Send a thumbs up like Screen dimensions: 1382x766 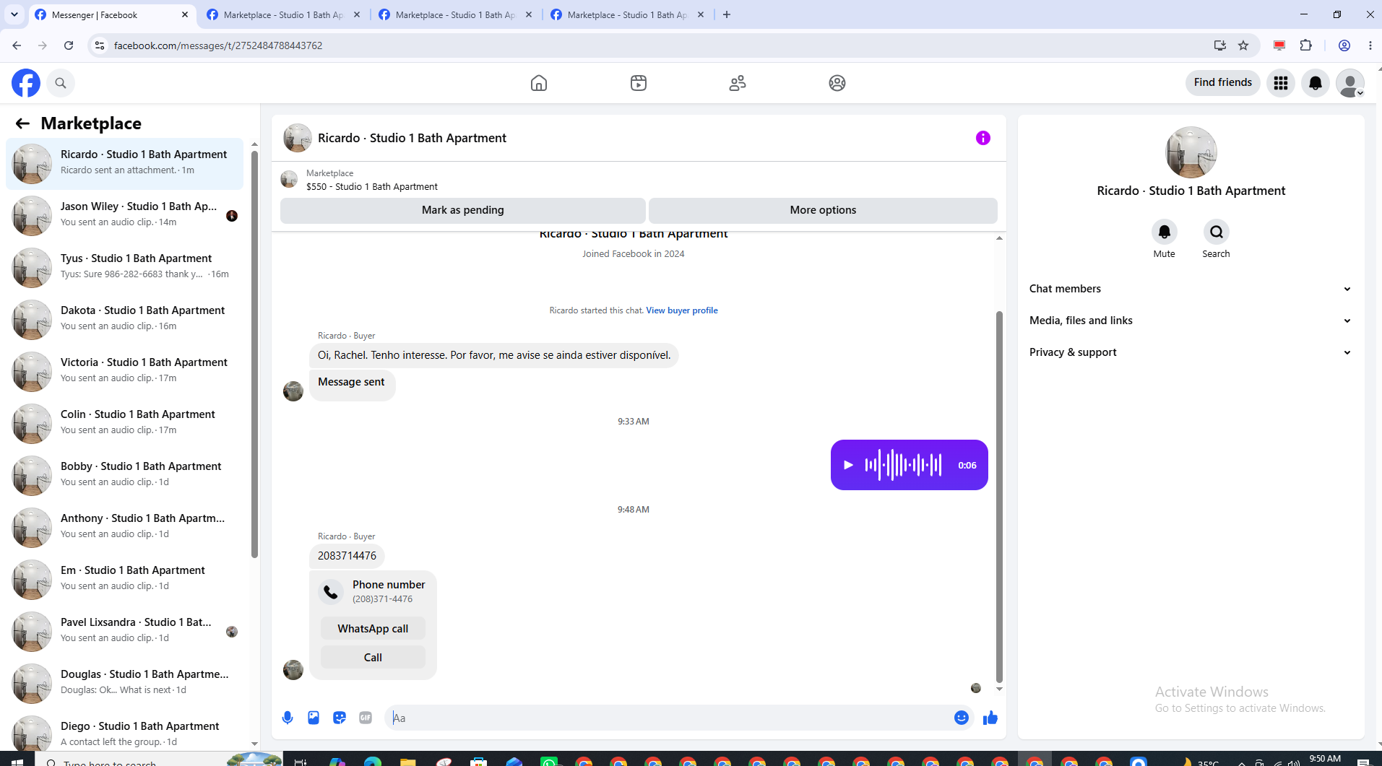click(x=990, y=718)
